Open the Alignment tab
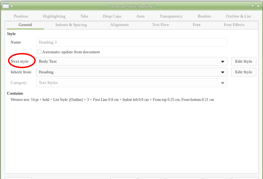 coord(119,25)
